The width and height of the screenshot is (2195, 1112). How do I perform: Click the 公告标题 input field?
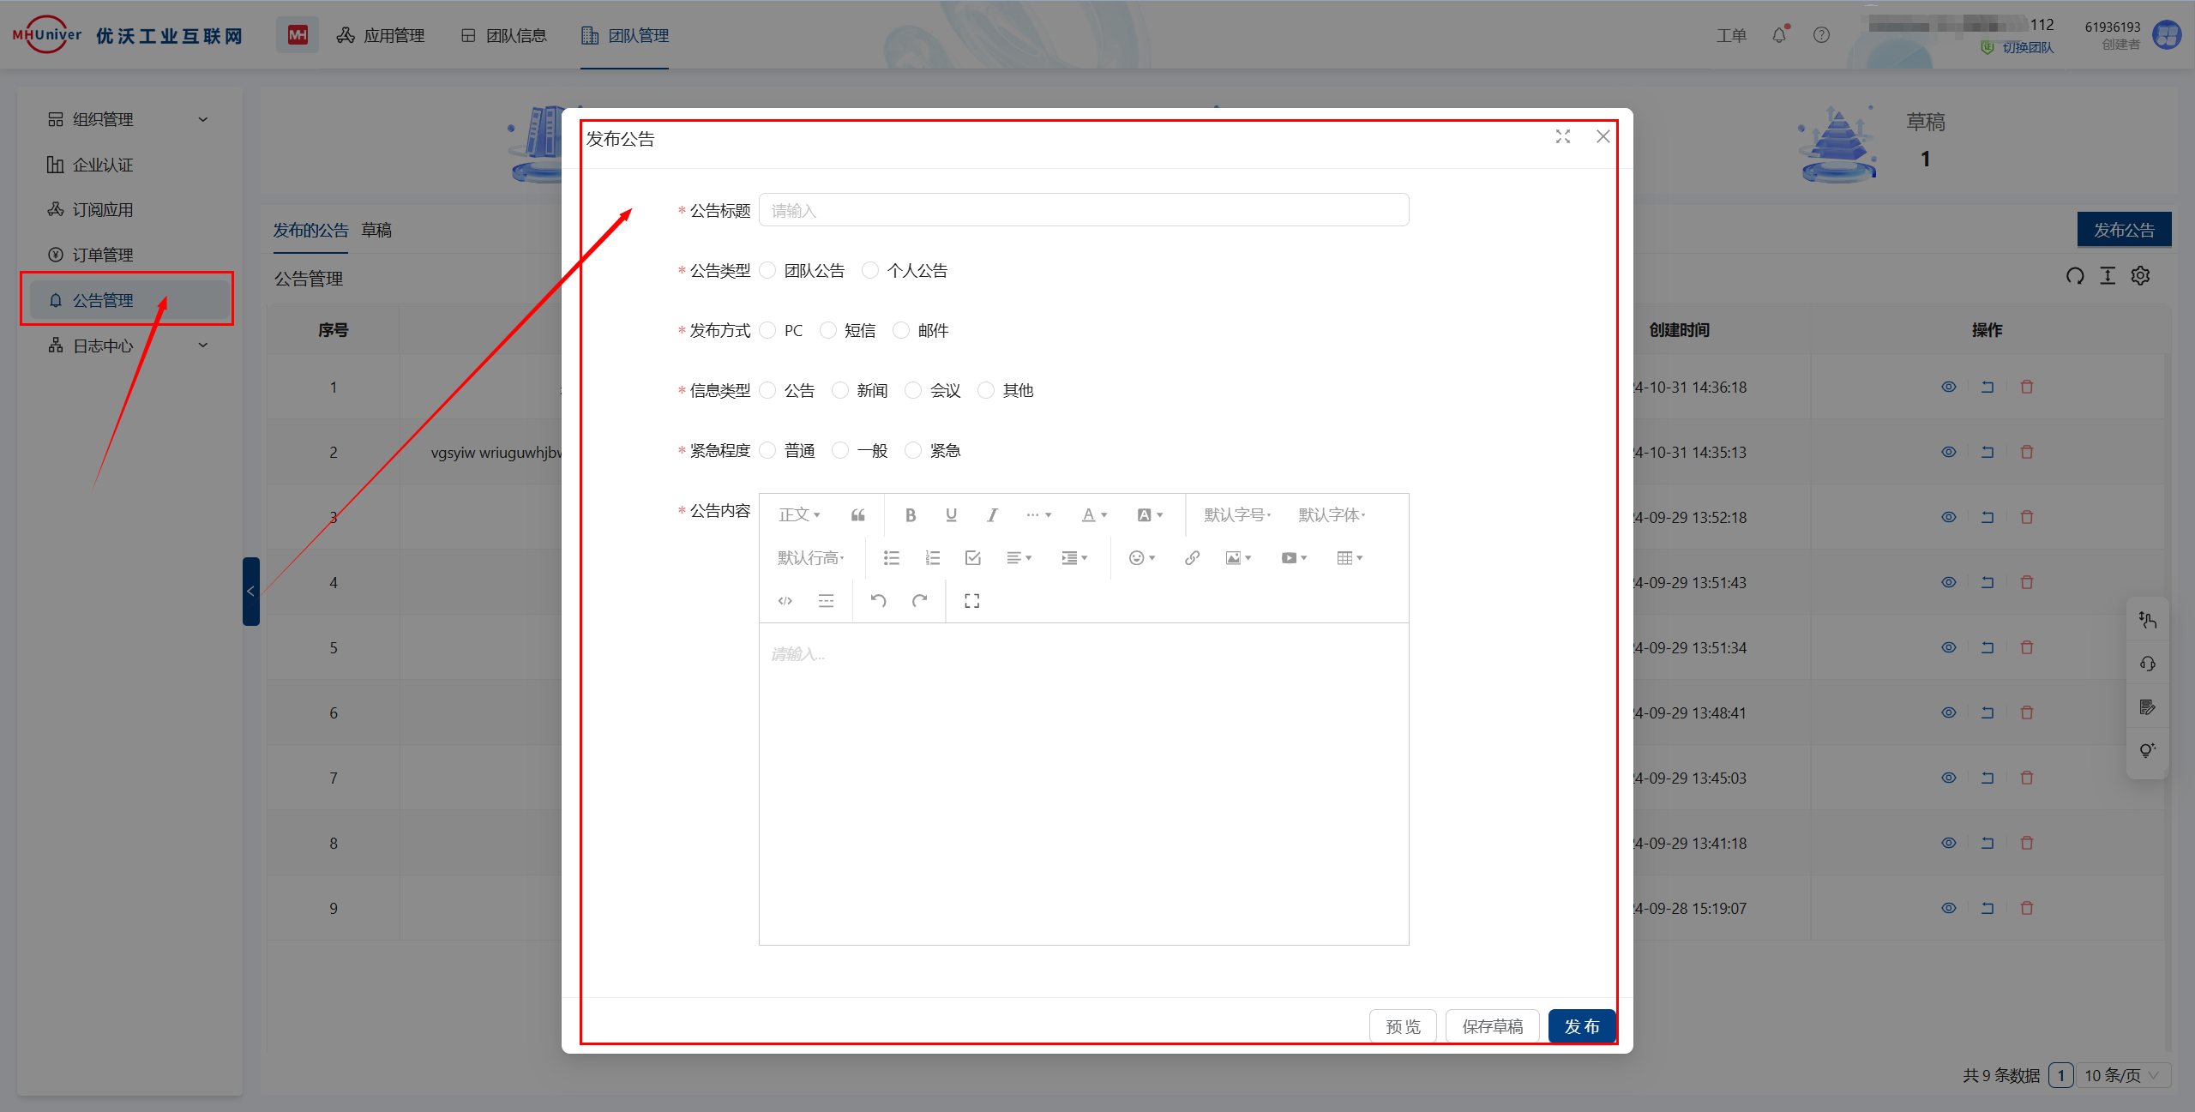click(x=1083, y=210)
